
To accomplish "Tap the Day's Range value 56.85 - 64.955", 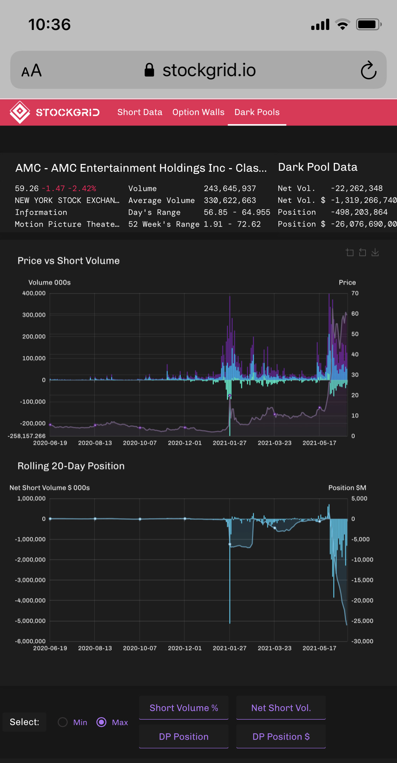I will click(237, 212).
